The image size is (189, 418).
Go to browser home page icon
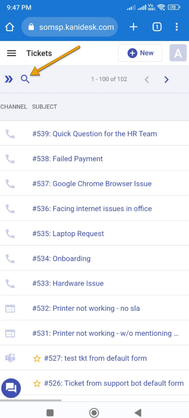[x=10, y=27]
